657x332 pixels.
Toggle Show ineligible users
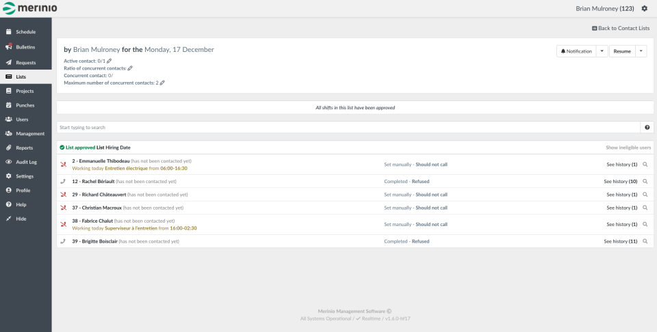pyautogui.click(x=628, y=148)
